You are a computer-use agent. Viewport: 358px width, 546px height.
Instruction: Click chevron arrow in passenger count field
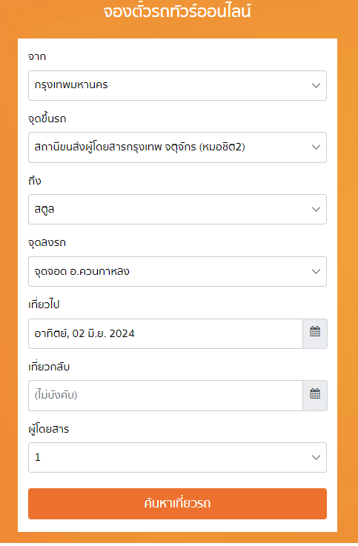(x=316, y=458)
